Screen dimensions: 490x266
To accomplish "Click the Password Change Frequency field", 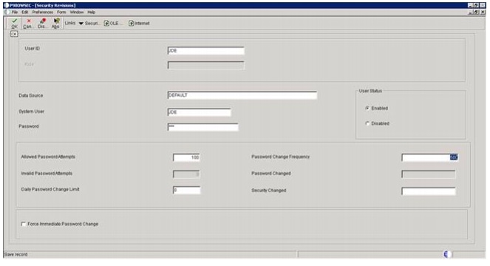I will point(430,157).
